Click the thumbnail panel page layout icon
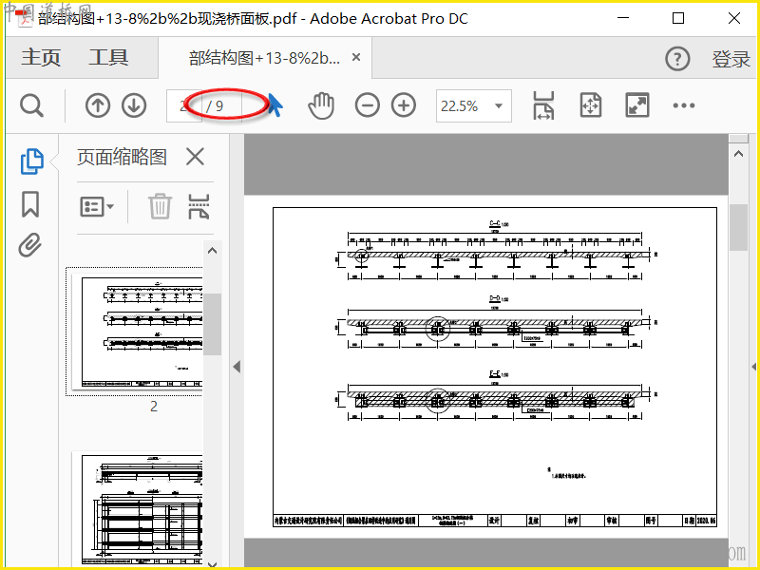This screenshot has height=570, width=760. (199, 206)
